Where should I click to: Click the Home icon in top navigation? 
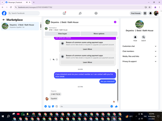point(64,13)
